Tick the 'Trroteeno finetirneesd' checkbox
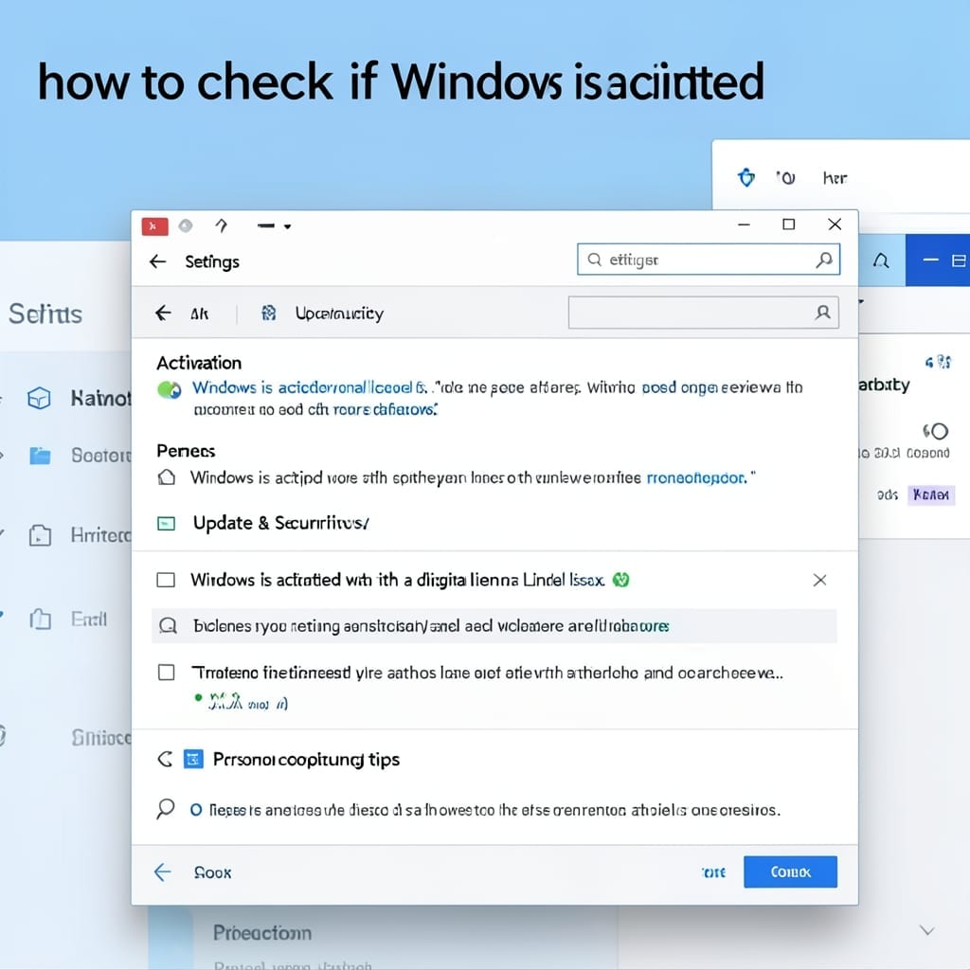970x970 pixels. click(167, 673)
